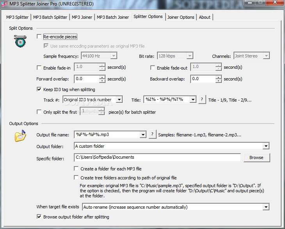The width and height of the screenshot is (285, 229).
Task: Enable fade-out checkbox
Action: 153,68
